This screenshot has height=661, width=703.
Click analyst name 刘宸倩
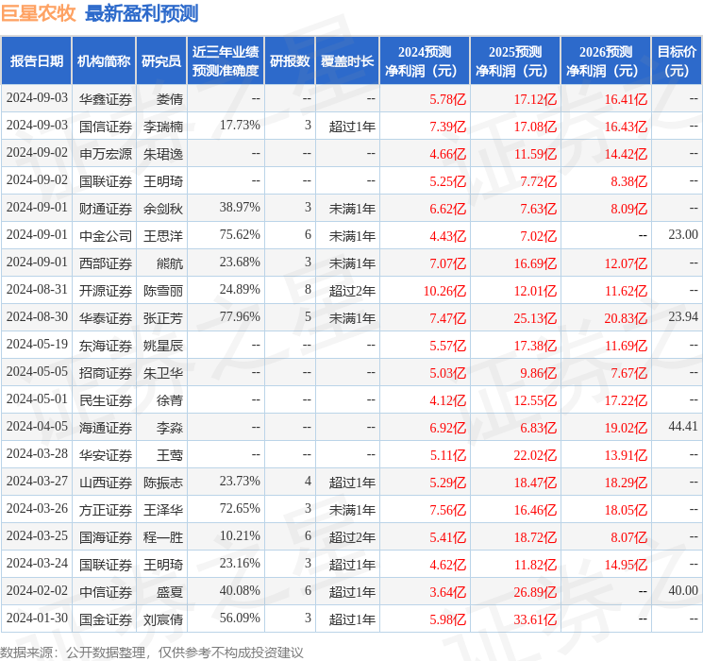pyautogui.click(x=163, y=619)
